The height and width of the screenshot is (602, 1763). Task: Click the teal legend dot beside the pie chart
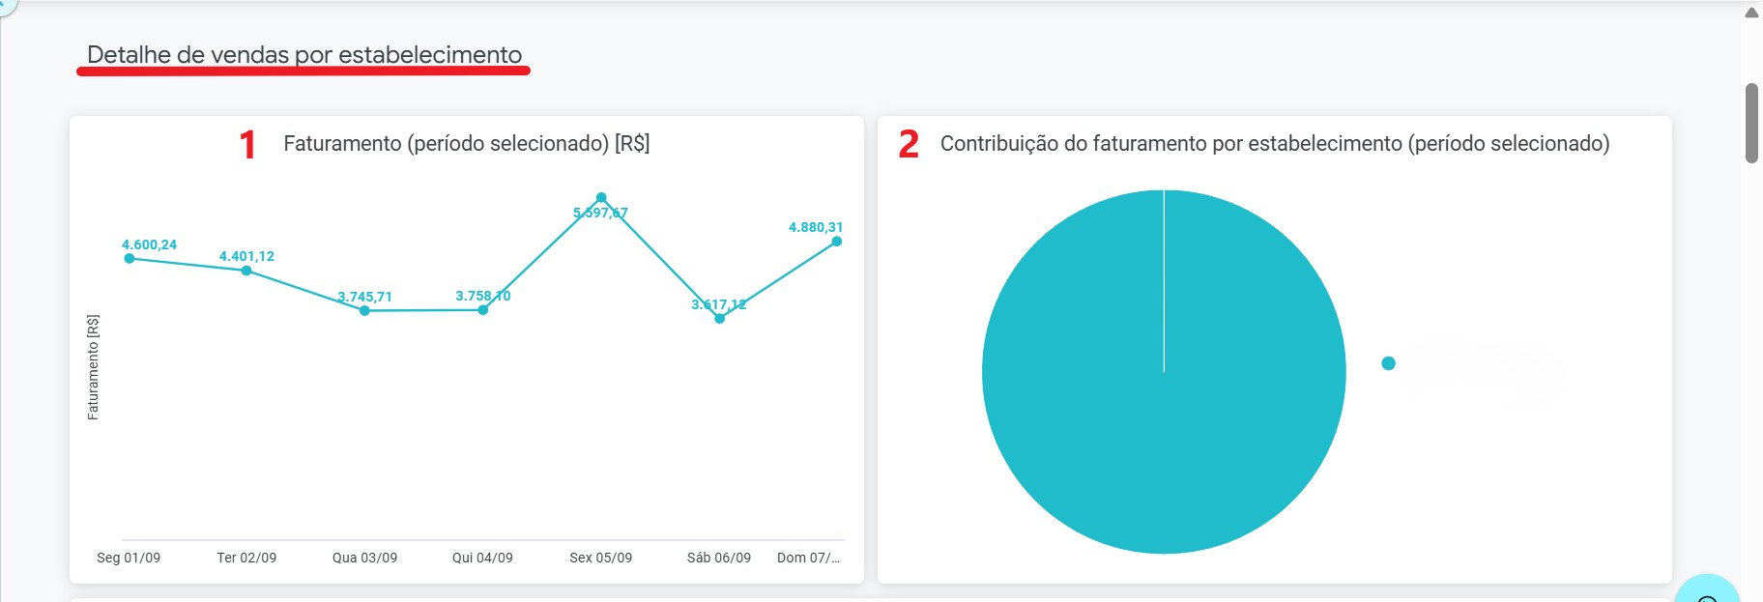tap(1388, 363)
